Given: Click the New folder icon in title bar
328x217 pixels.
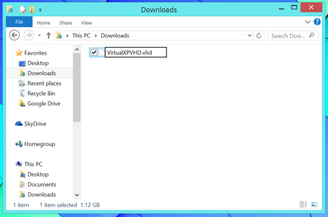Looking at the screenshot, I should pos(32,9).
